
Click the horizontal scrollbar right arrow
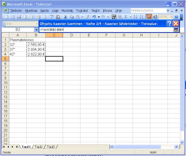[x=176, y=147]
